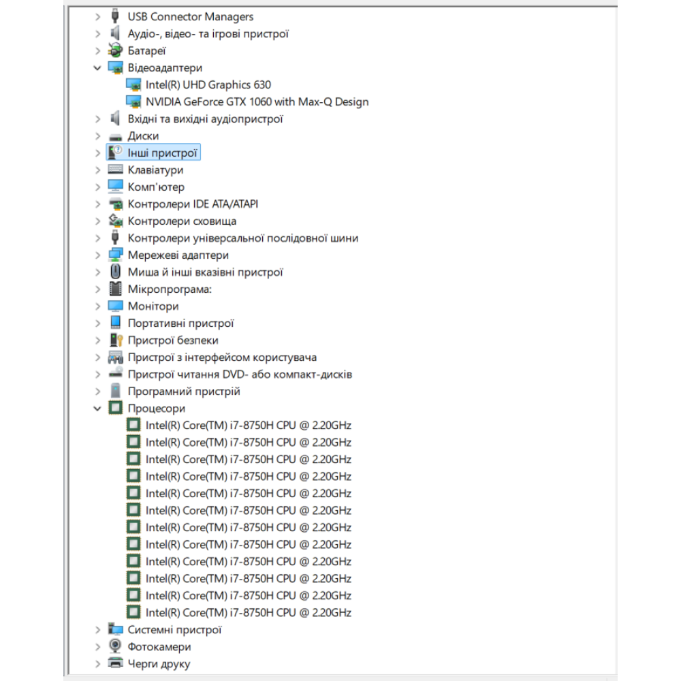This screenshot has width=681, height=681.
Task: Expand the Диски category arrow
Action: (97, 136)
